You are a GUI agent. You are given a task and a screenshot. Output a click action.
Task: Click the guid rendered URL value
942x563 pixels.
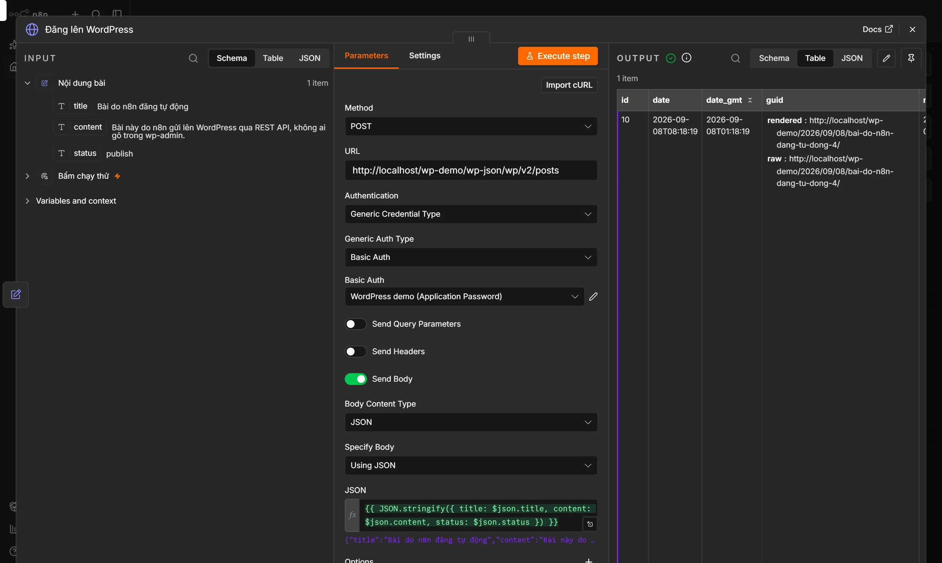(834, 133)
